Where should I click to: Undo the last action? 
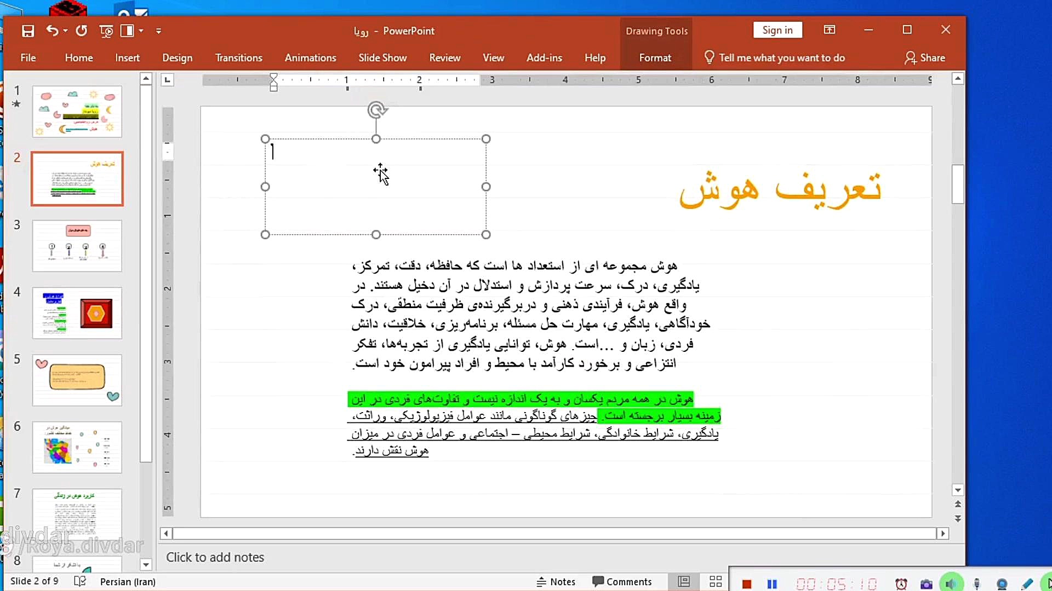(52, 31)
